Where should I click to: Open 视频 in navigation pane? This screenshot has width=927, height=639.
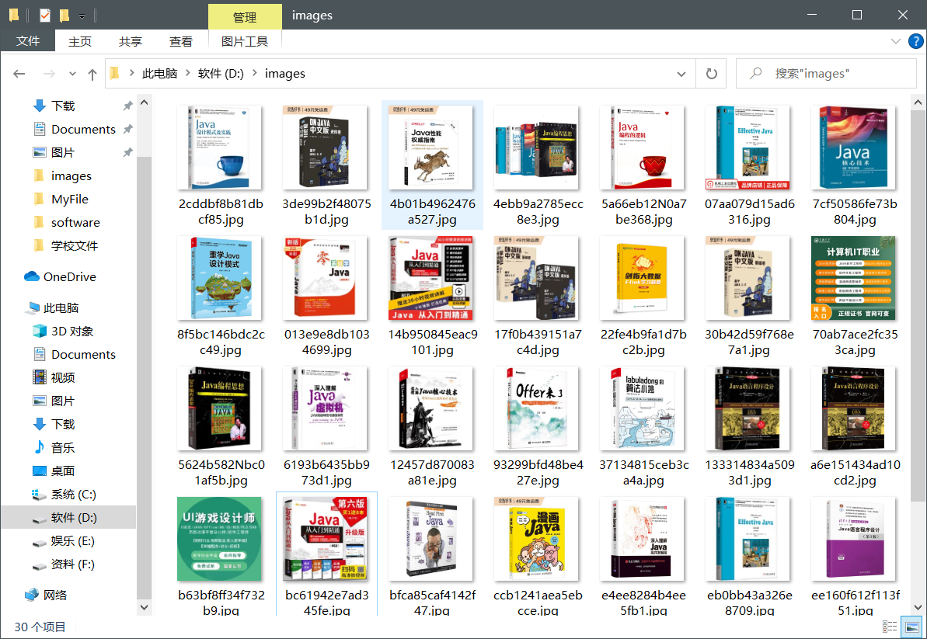click(x=54, y=377)
